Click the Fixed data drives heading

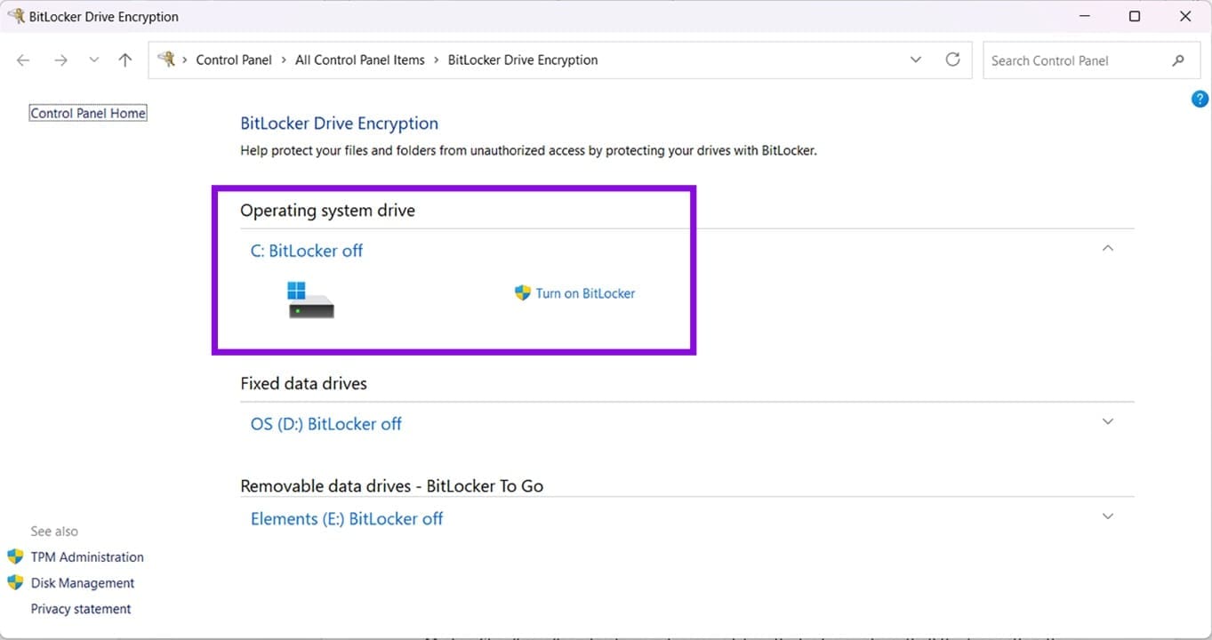(303, 384)
